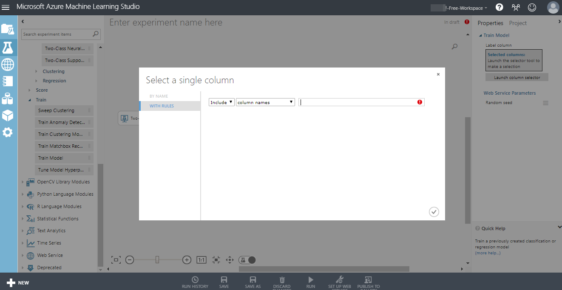Viewport: 562px width, 290px height.
Task: Click RUN HISTORY in bottom bar
Action: point(195,282)
